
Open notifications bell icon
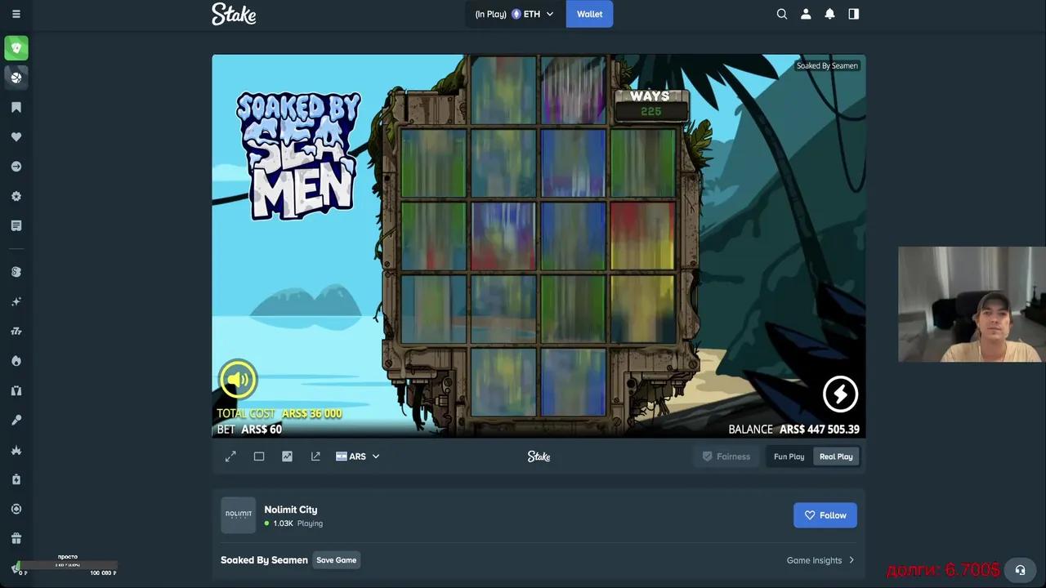pos(829,14)
